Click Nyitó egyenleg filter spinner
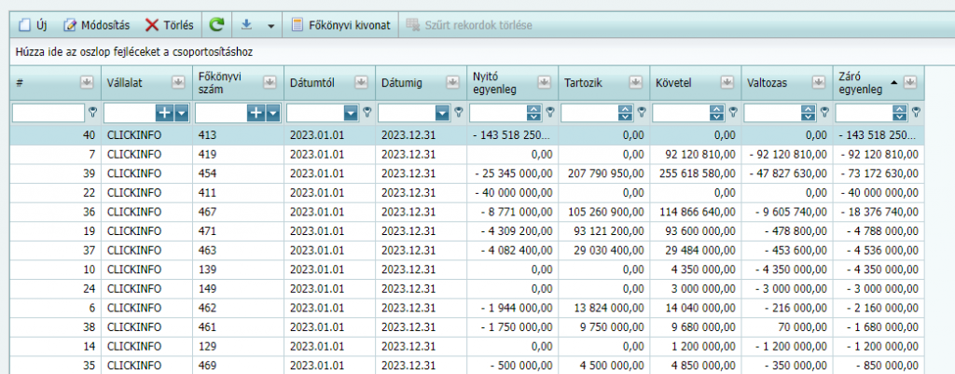Image resolution: width=955 pixels, height=374 pixels. (x=533, y=112)
